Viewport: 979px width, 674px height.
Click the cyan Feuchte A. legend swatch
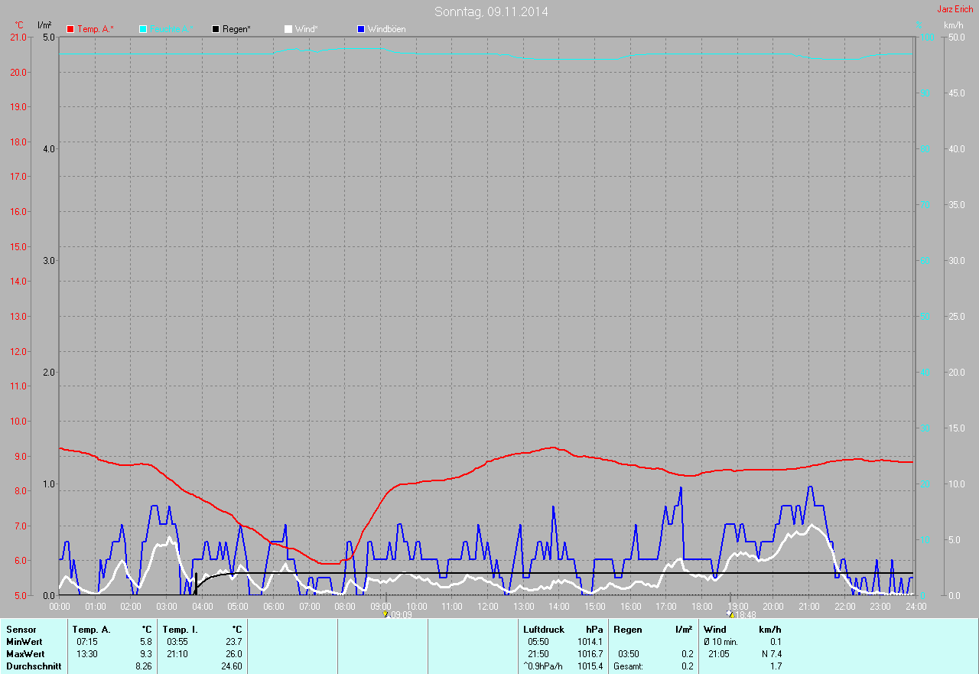(143, 29)
